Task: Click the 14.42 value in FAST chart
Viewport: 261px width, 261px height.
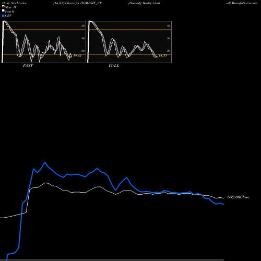Action: 77,56
